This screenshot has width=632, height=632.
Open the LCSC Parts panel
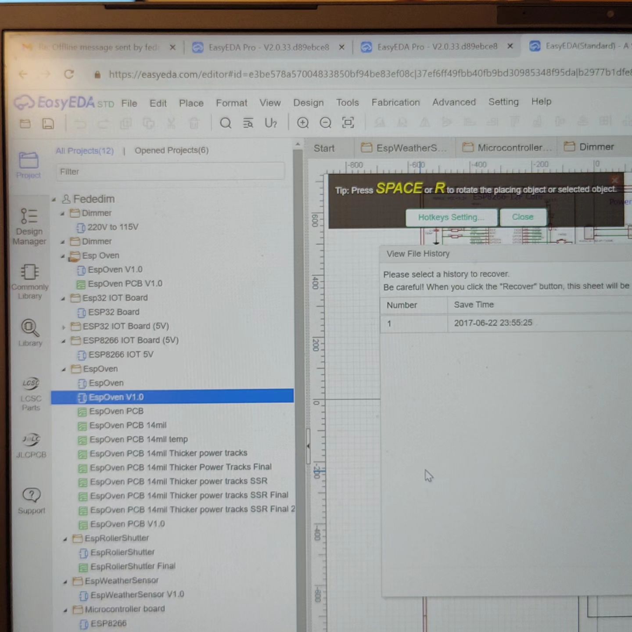(31, 394)
